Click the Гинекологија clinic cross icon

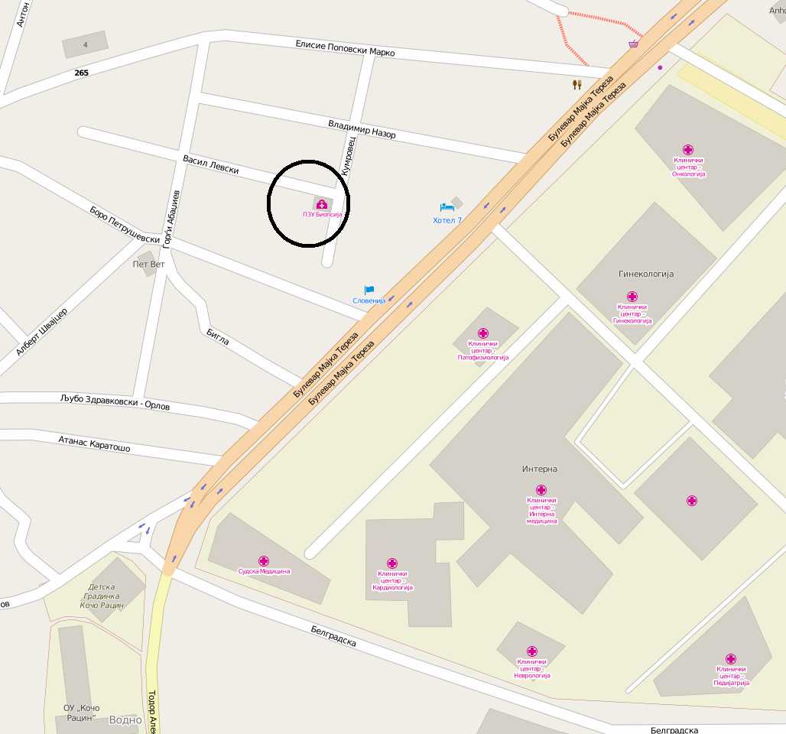pos(632,297)
